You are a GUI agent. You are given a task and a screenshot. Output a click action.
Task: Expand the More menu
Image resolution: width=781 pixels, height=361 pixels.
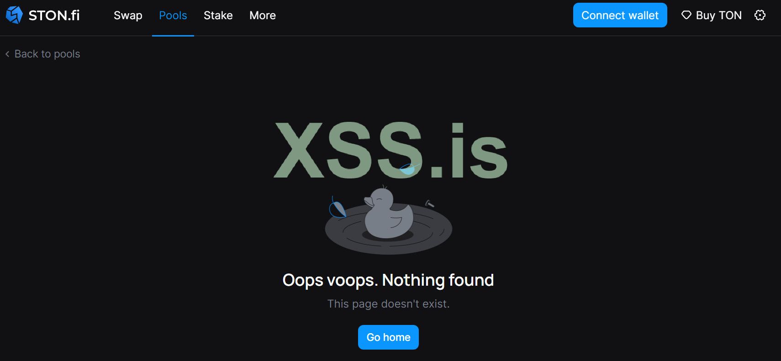263,16
